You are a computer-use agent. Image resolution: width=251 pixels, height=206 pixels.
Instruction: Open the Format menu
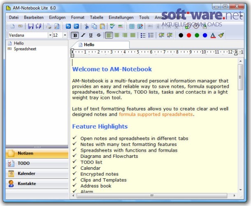coord(78,17)
